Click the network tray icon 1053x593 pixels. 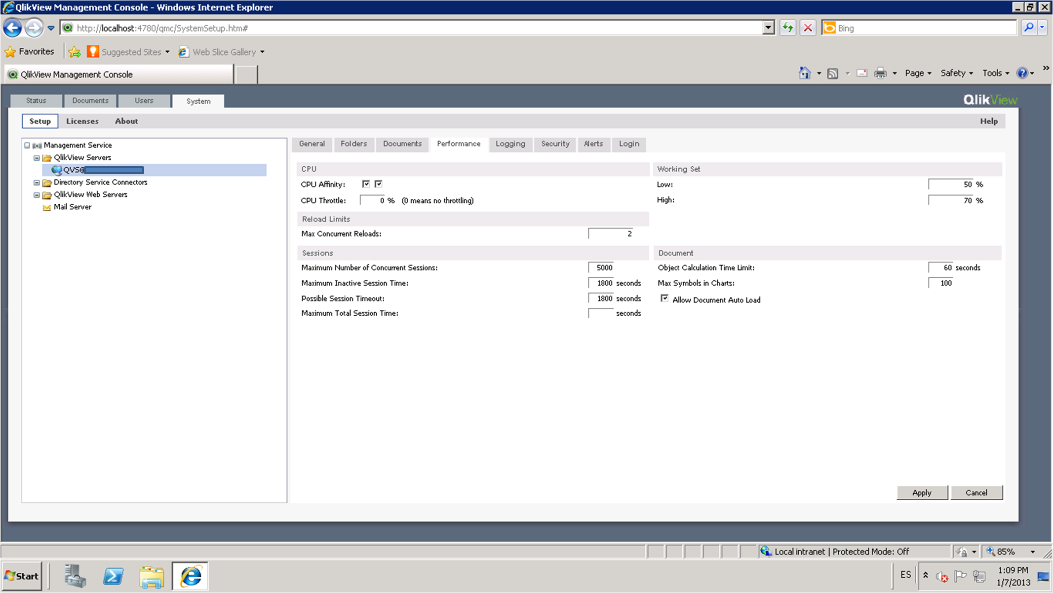pyautogui.click(x=979, y=576)
